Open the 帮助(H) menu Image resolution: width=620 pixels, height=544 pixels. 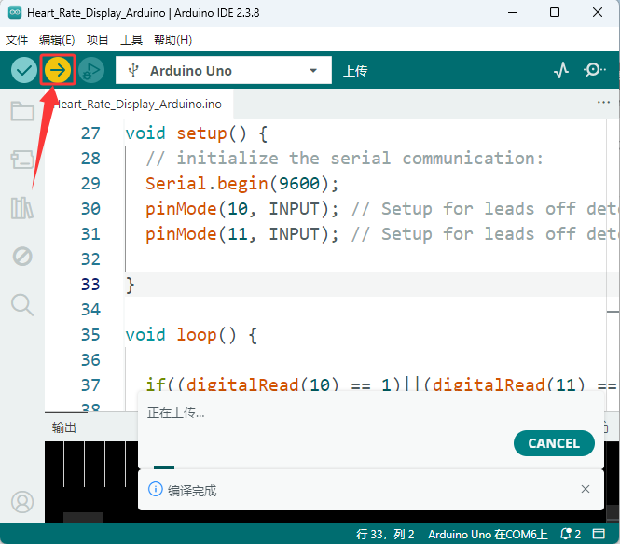[172, 39]
